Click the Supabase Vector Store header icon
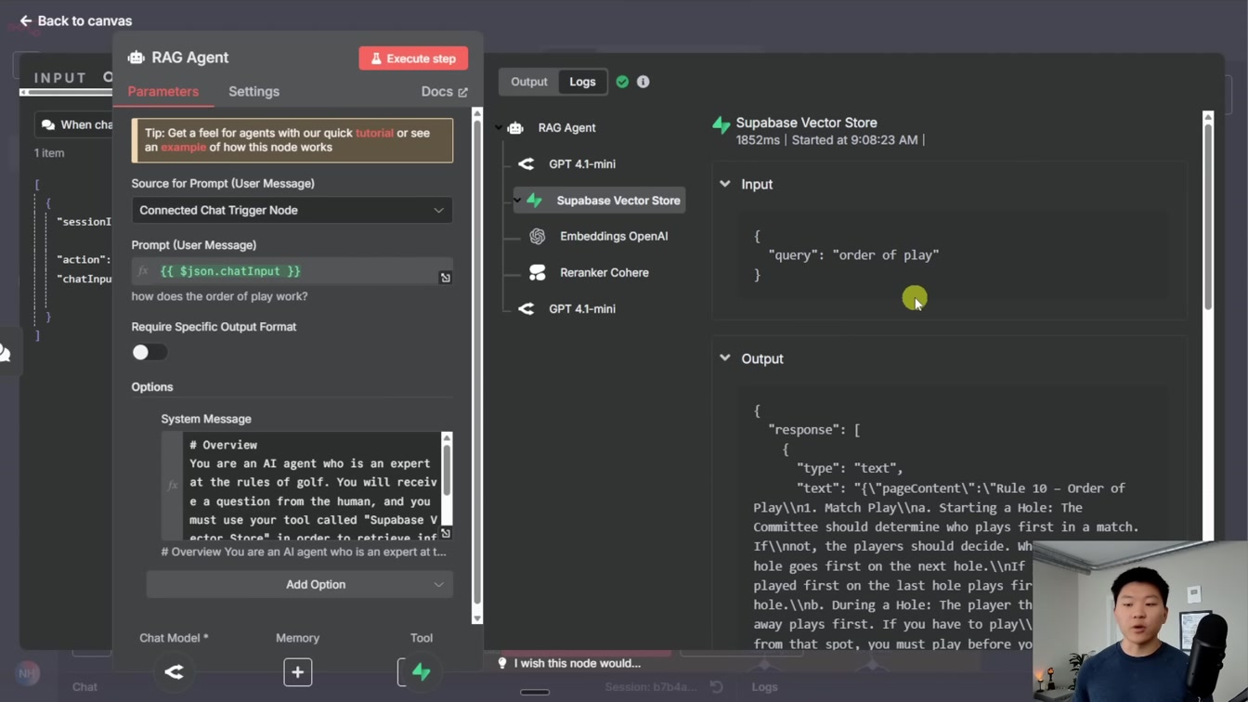This screenshot has height=702, width=1248. click(x=721, y=126)
